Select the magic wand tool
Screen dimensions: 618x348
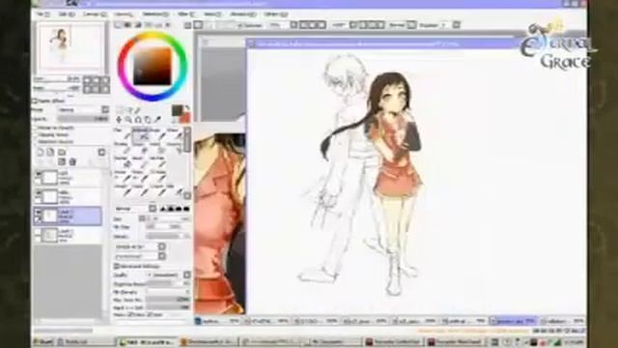[x=137, y=110]
